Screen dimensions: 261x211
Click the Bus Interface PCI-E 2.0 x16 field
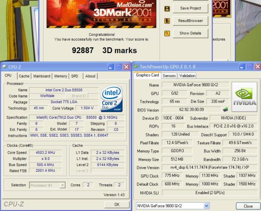click(x=233, y=126)
